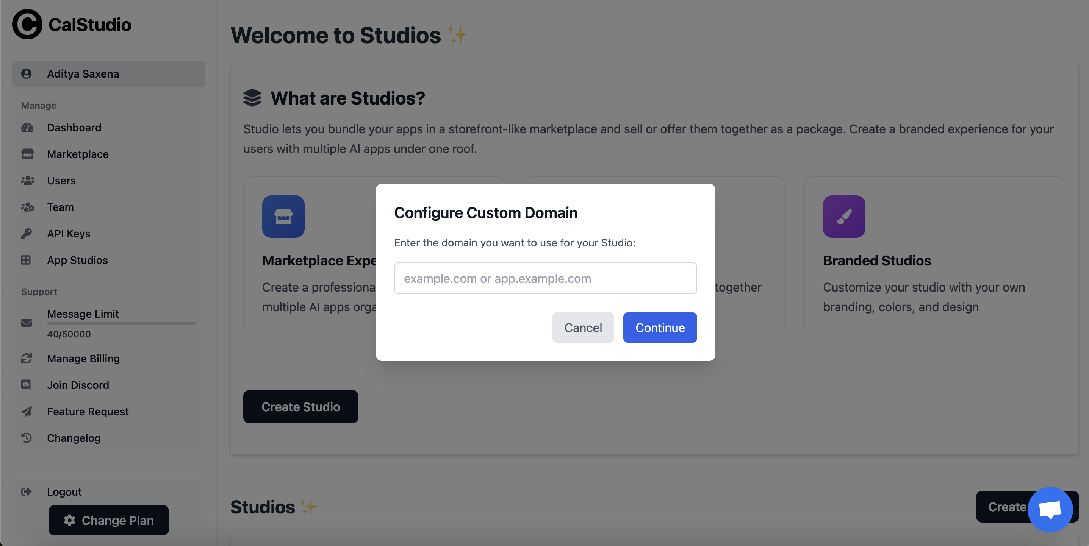This screenshot has height=546, width=1089.
Task: Click the Feature Request send icon
Action: pyautogui.click(x=27, y=411)
